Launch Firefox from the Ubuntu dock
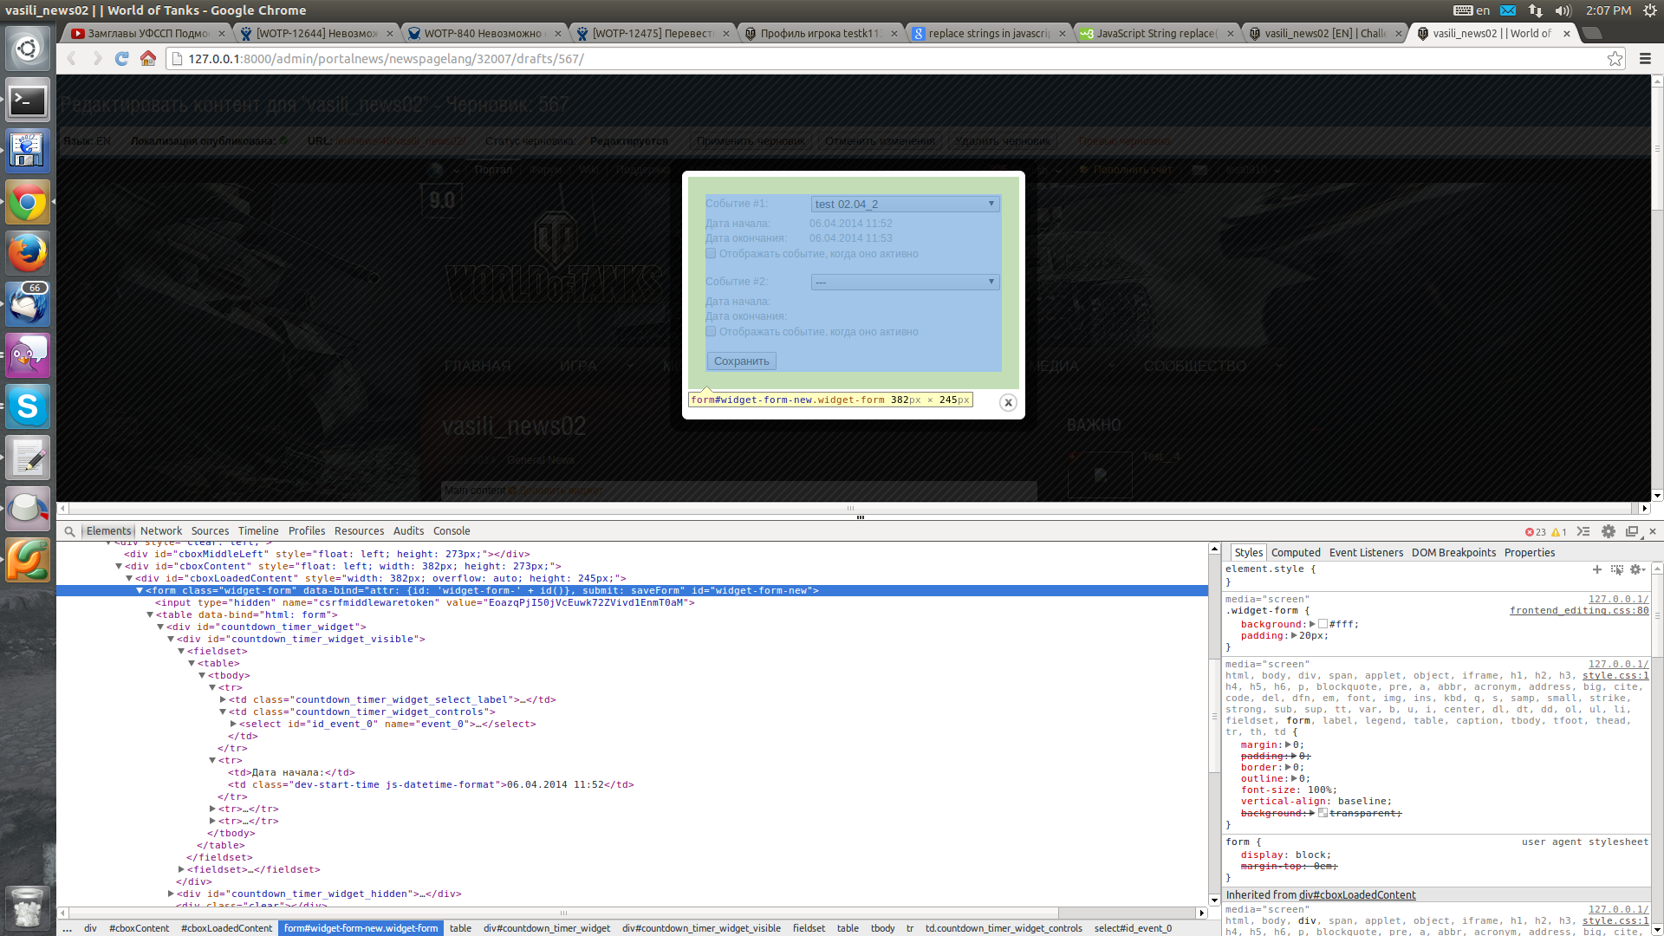The image size is (1664, 936). coord(28,253)
